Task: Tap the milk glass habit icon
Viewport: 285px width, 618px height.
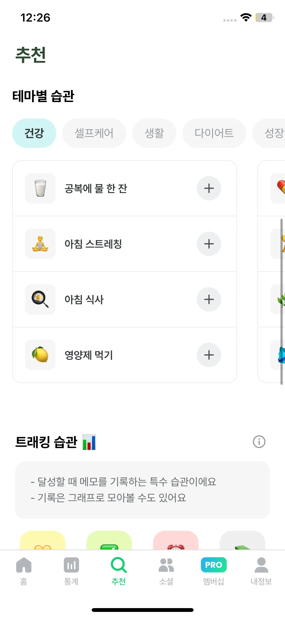Action: [40, 188]
